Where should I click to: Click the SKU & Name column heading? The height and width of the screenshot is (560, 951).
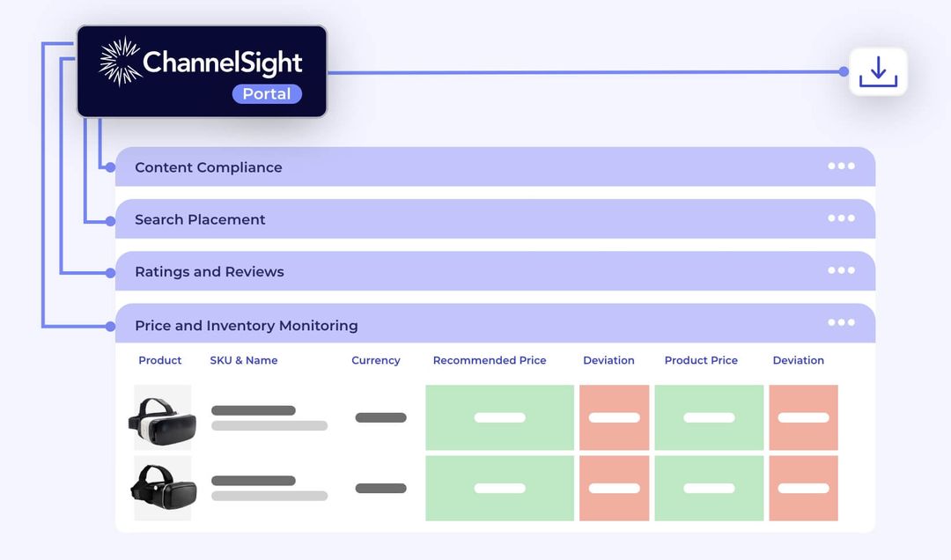click(244, 360)
